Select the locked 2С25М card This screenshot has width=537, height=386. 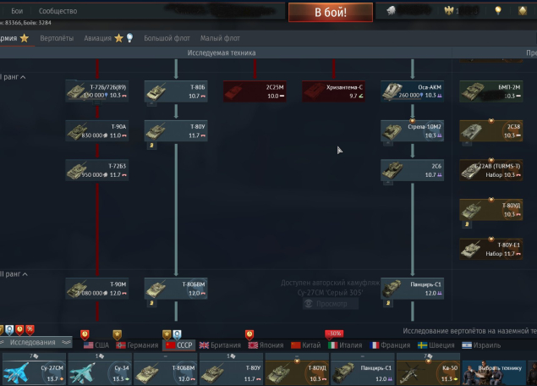255,91
